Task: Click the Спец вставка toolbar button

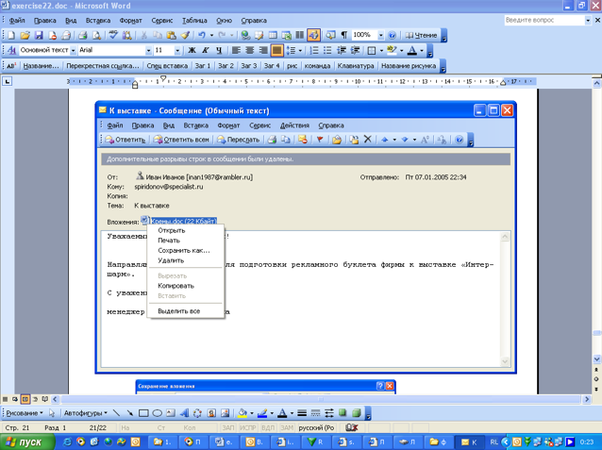Action: point(167,66)
